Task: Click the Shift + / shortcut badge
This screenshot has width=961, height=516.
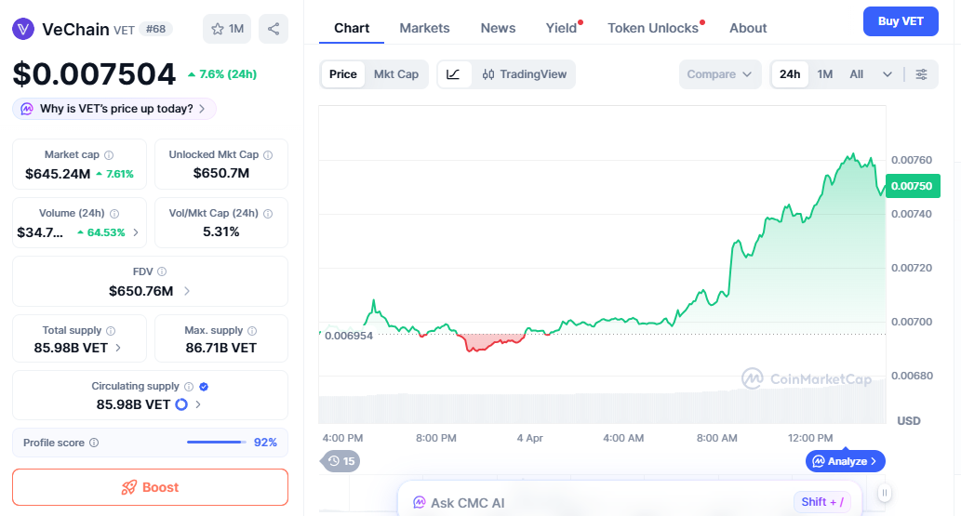Action: [x=821, y=502]
